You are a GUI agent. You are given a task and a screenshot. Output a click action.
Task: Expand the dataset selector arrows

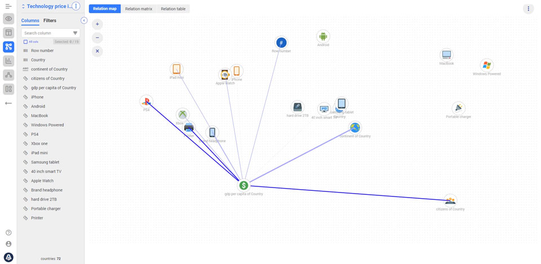click(x=23, y=6)
